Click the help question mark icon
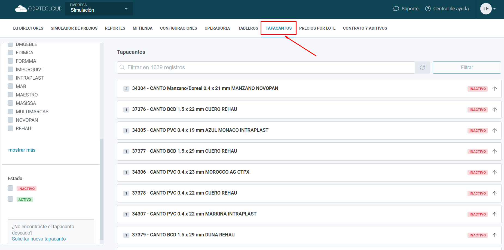This screenshot has height=250, width=504. point(428,9)
